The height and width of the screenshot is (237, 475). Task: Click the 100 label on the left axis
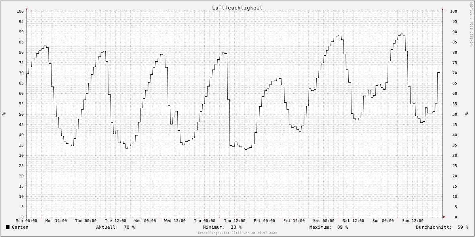click(x=20, y=11)
